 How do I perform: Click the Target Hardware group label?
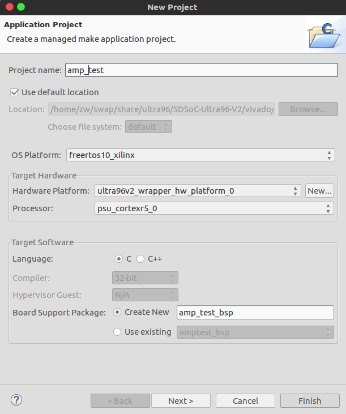(44, 176)
